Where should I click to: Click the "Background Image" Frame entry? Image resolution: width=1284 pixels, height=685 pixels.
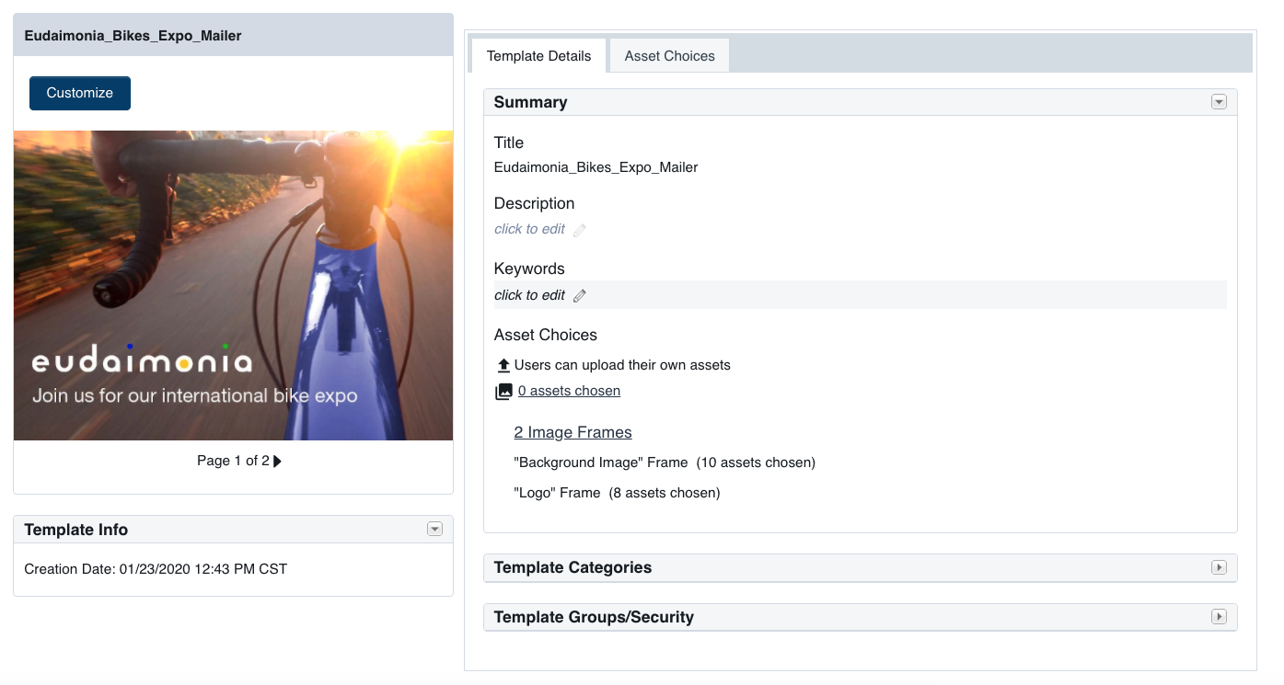tap(664, 462)
